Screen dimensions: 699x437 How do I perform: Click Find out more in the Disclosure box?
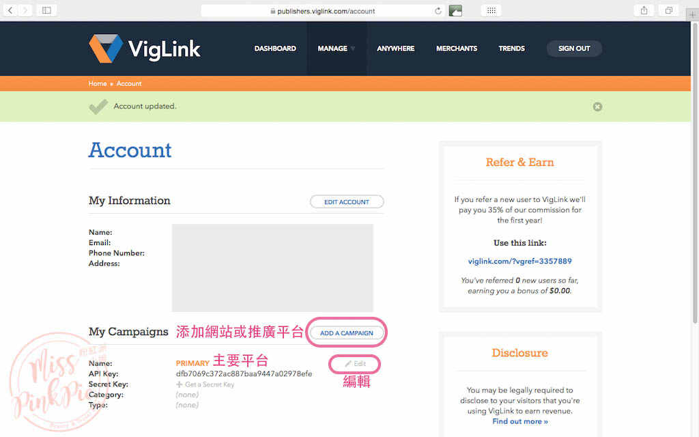(x=519, y=421)
